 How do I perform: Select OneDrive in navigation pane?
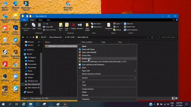29,50
